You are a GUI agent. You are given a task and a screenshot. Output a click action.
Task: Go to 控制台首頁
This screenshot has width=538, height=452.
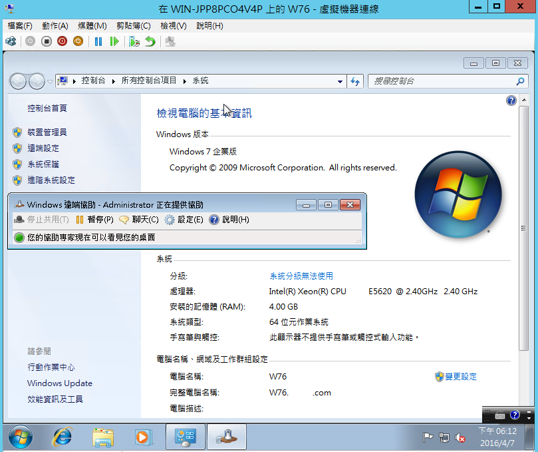(x=47, y=109)
